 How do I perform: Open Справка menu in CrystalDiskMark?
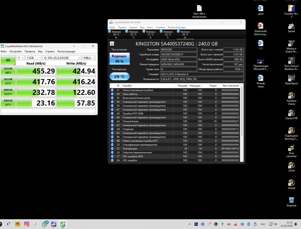pyautogui.click(x=50, y=51)
